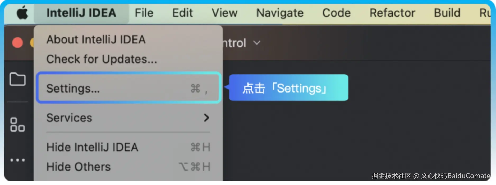Open the Apple menu icon
Viewport: 496px width, 185px height.
22,13
